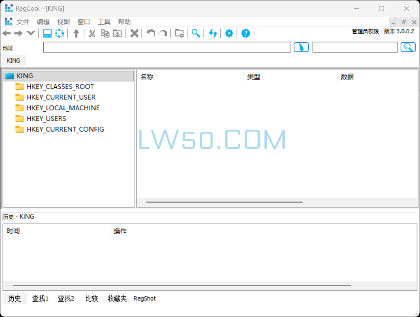
Task: Refresh the registry view with the lightning icon
Action: coord(213,33)
